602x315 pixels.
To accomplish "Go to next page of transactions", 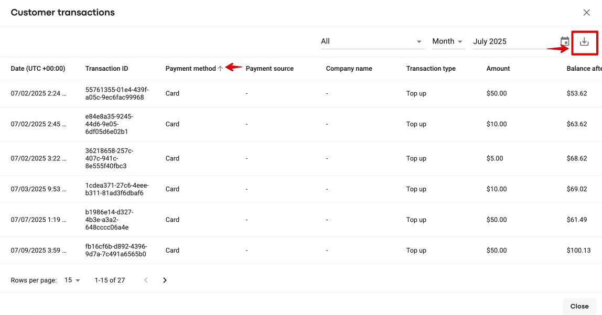I will 165,280.
